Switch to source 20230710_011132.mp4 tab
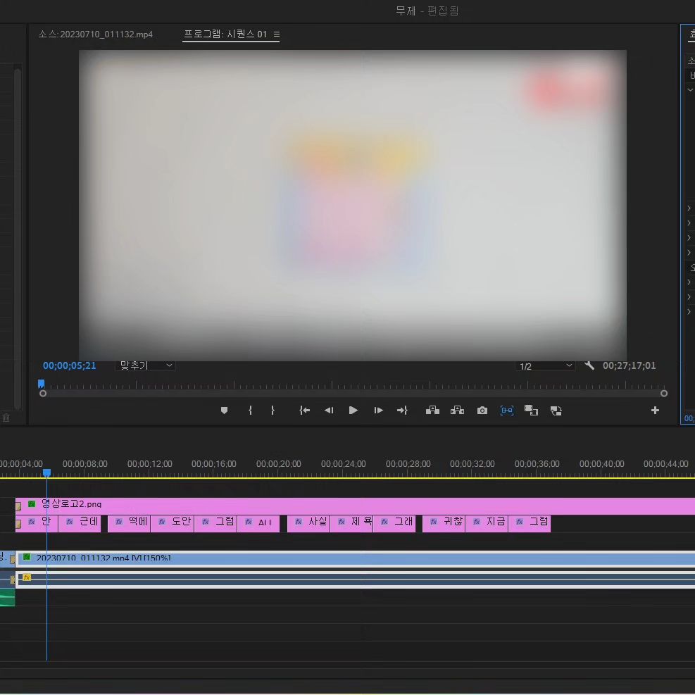Viewport: 695px width, 695px height. coord(95,34)
